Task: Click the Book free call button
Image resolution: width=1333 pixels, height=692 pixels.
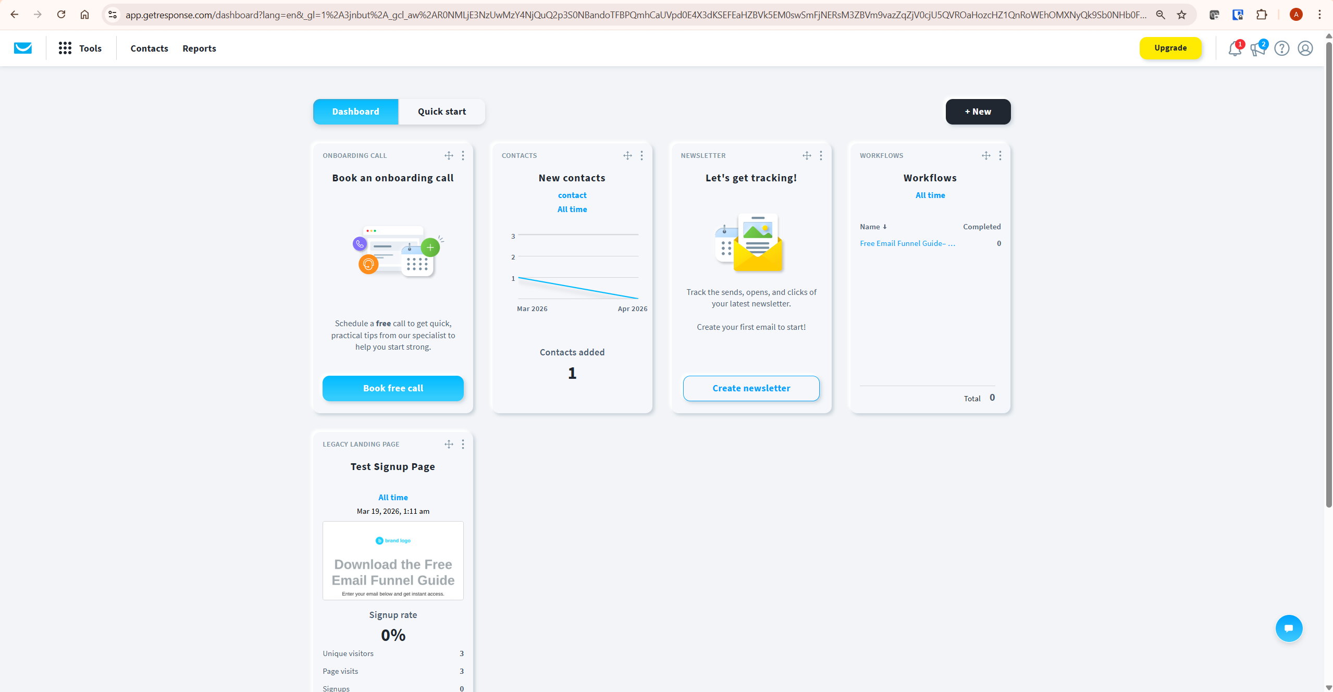Action: coord(392,388)
